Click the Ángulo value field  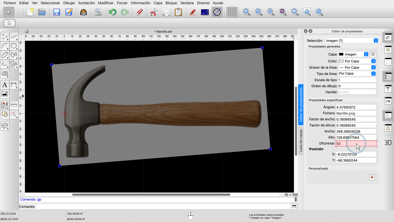coord(356,107)
